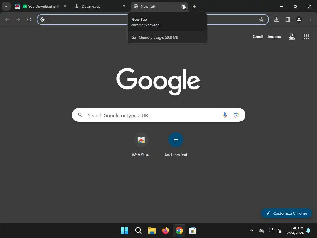Open the Windows Start menu
The image size is (317, 238).
coord(124,231)
